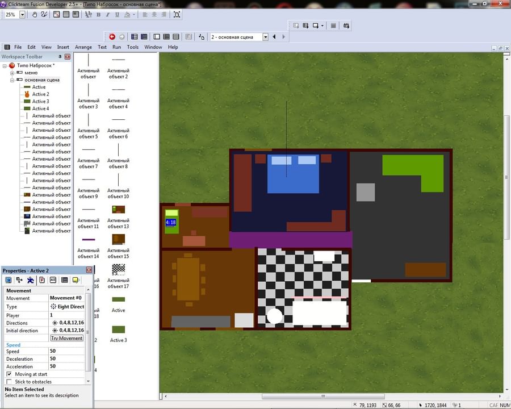The width and height of the screenshot is (511, 409).
Task: Open the Tools menu
Action: (133, 47)
